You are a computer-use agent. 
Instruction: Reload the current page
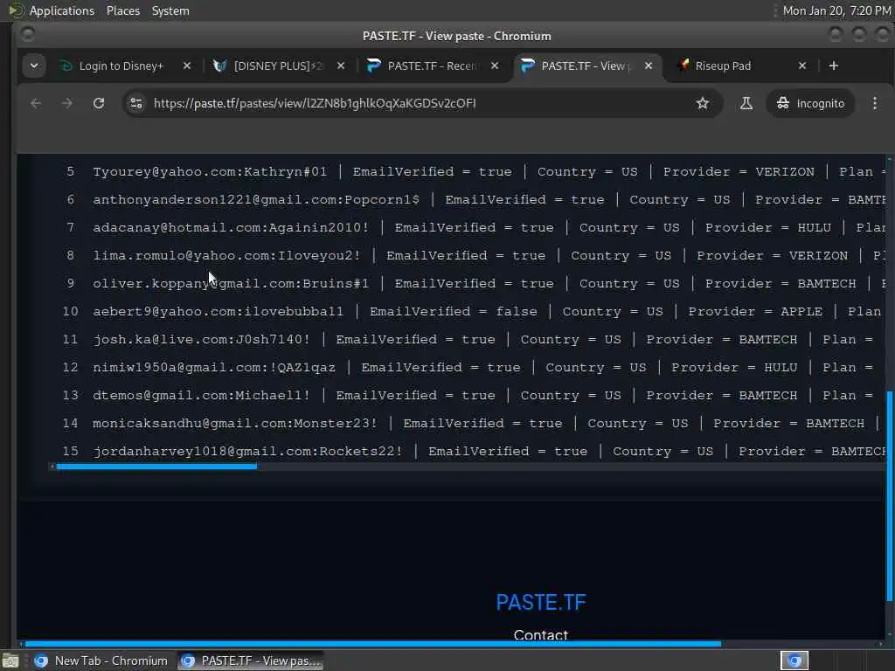point(99,103)
